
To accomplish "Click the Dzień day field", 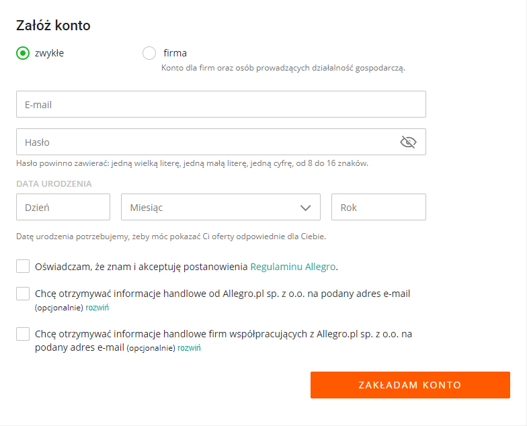I will click(x=63, y=207).
